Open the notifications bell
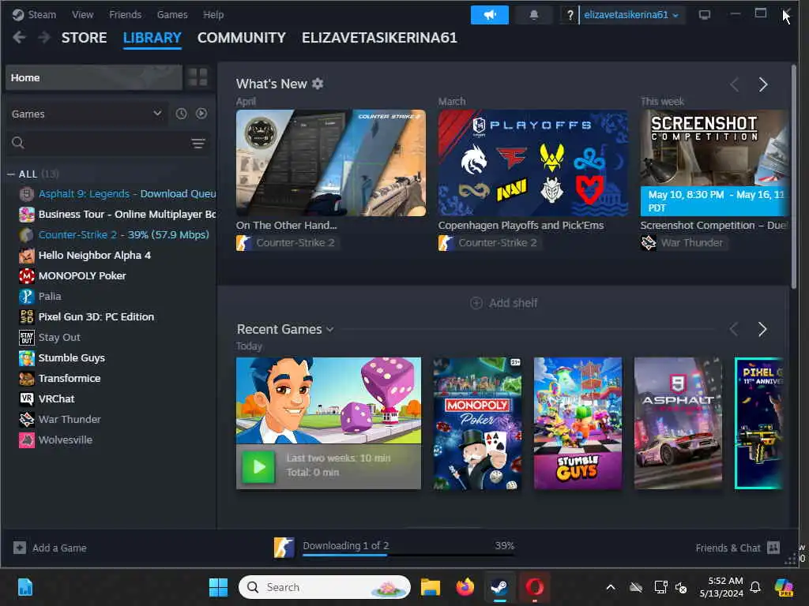The height and width of the screenshot is (606, 809). pos(534,15)
